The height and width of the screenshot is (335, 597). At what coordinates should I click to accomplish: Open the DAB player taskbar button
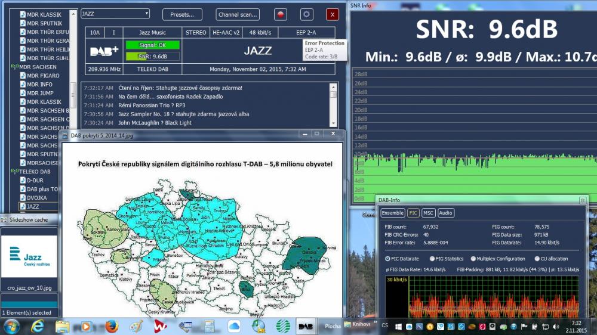pyautogui.click(x=306, y=327)
